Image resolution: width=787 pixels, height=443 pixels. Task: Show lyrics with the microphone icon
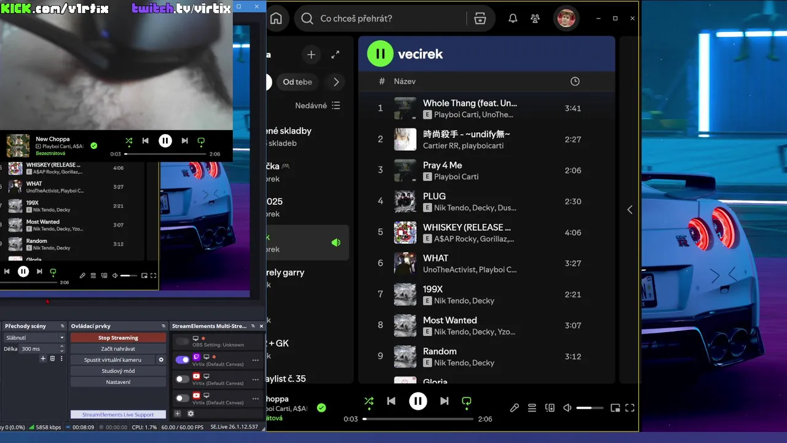coord(515,408)
